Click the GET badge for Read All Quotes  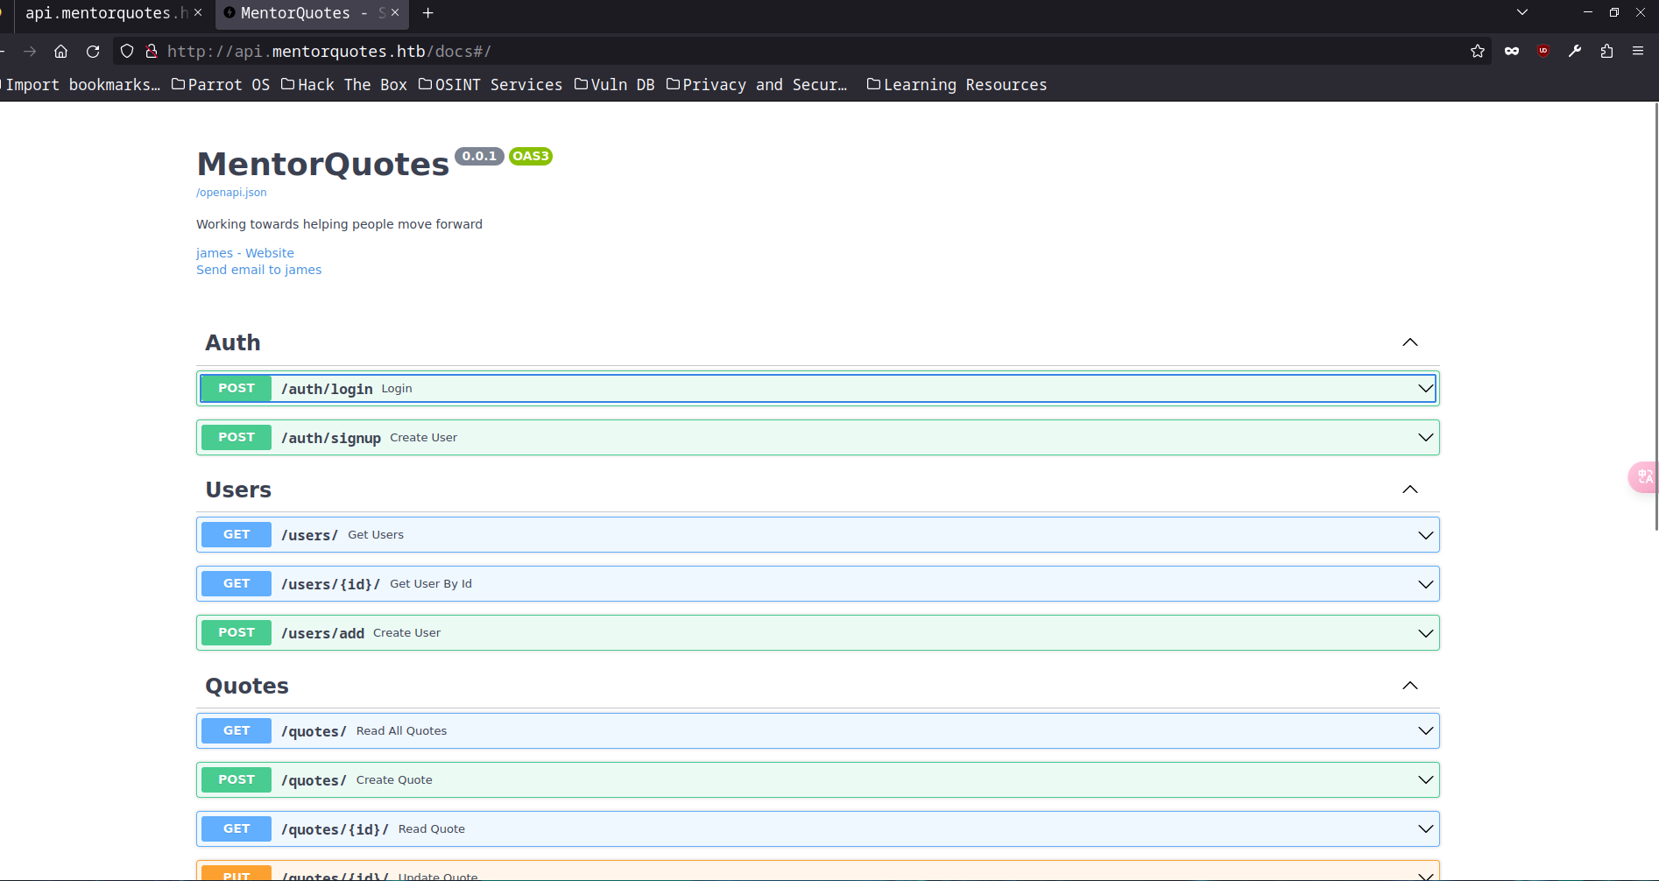(236, 730)
